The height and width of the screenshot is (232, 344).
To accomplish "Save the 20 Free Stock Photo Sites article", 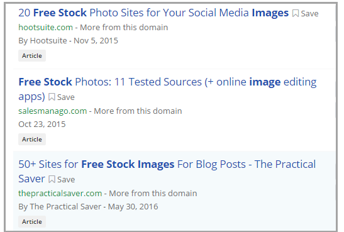I will 306,14.
